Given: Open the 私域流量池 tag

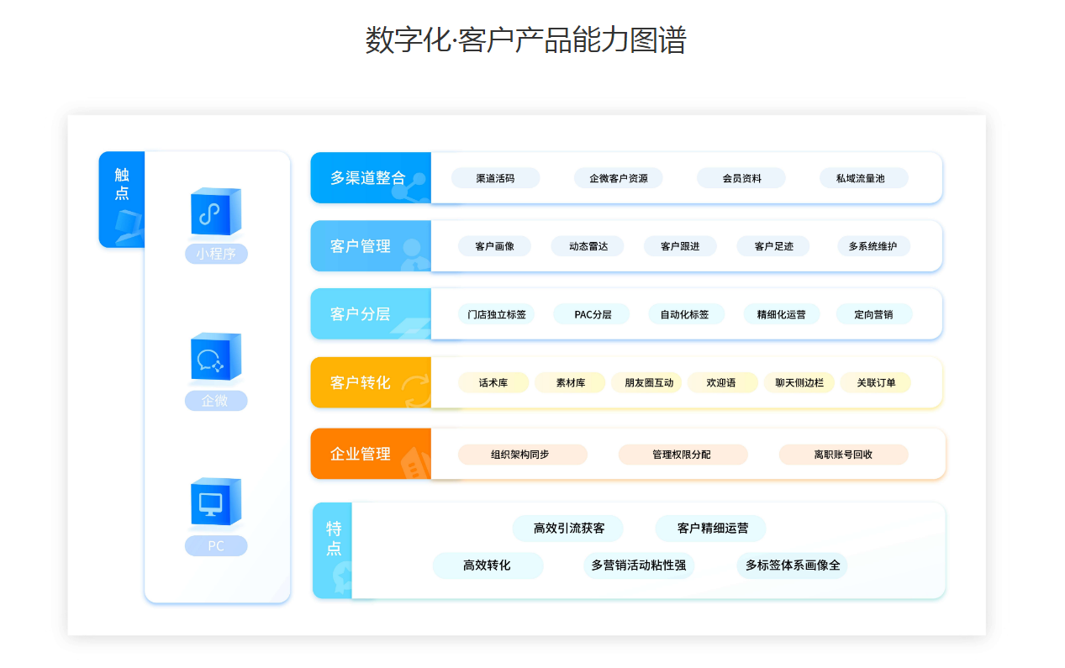Looking at the screenshot, I should [x=863, y=178].
